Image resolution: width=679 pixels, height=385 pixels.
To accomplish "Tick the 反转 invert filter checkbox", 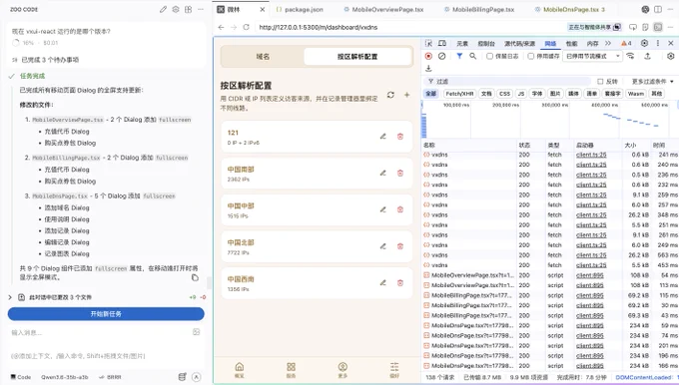I will tap(600, 82).
